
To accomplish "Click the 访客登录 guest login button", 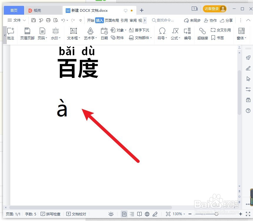I will (214, 9).
